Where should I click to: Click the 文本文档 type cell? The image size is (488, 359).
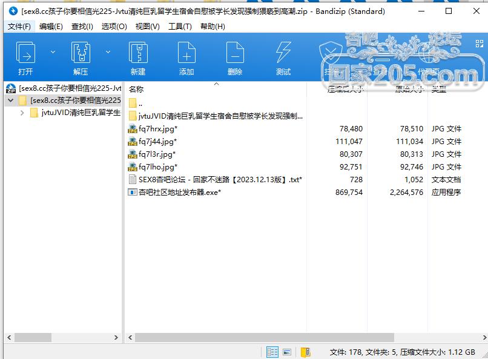(446, 180)
